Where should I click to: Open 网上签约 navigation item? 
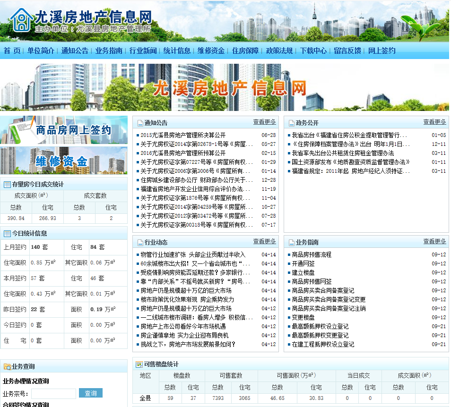tap(382, 51)
